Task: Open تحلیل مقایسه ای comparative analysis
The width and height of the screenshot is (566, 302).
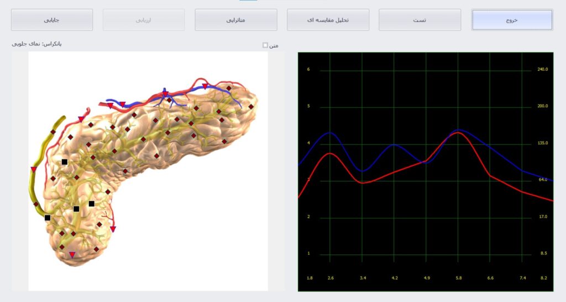Action: point(328,20)
